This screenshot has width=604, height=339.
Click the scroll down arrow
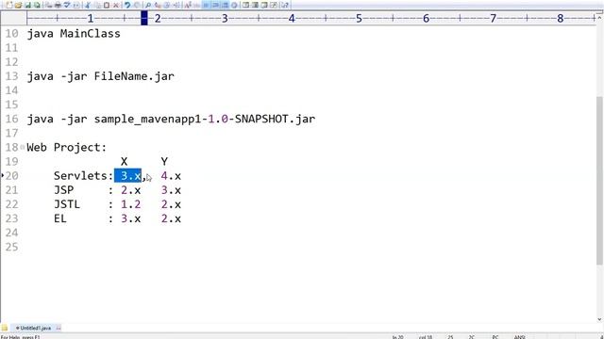point(599,319)
